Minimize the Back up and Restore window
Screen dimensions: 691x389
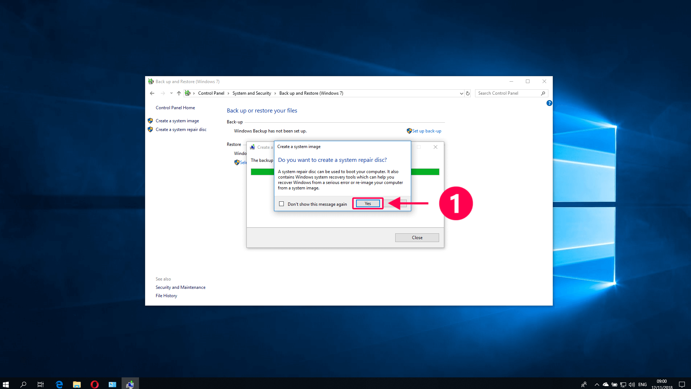tap(511, 81)
